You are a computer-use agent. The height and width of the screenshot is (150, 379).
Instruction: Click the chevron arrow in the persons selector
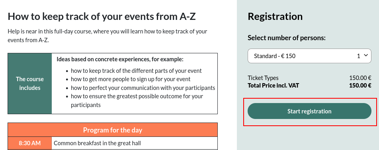tap(366, 55)
